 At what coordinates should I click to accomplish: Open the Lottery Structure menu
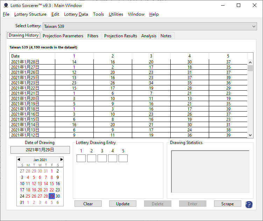pos(30,14)
